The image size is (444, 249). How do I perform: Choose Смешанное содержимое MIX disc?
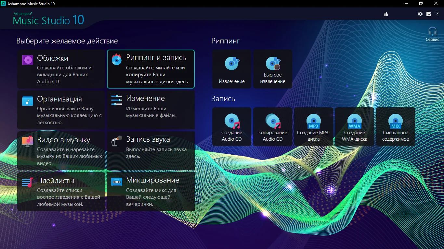pyautogui.click(x=396, y=127)
